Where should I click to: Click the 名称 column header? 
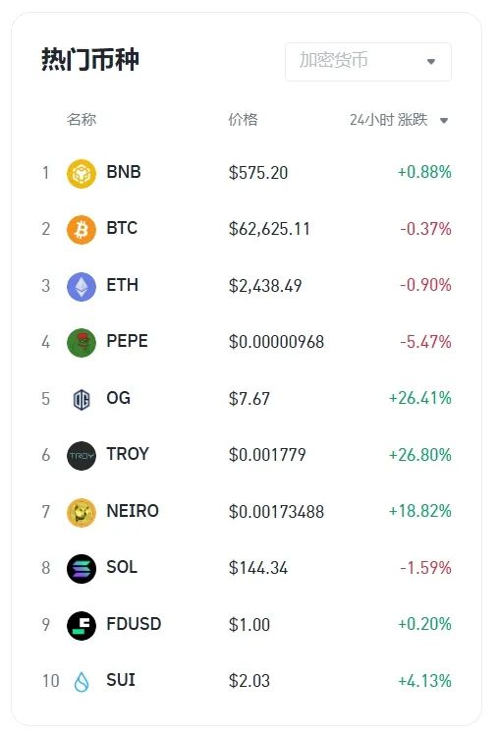click(82, 120)
